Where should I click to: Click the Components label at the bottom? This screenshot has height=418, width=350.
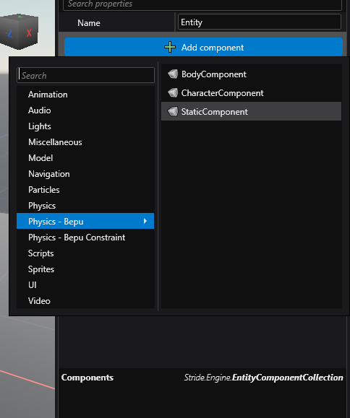point(87,378)
